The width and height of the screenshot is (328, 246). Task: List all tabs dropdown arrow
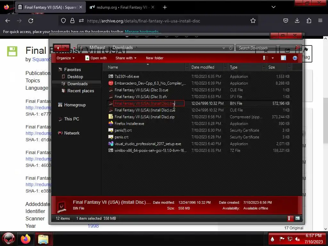pos(274,7)
